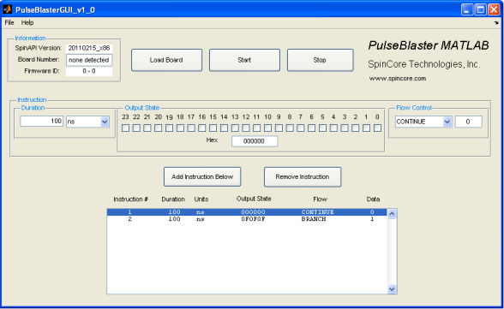Click the Stop button
The width and height of the screenshot is (504, 309).
320,60
